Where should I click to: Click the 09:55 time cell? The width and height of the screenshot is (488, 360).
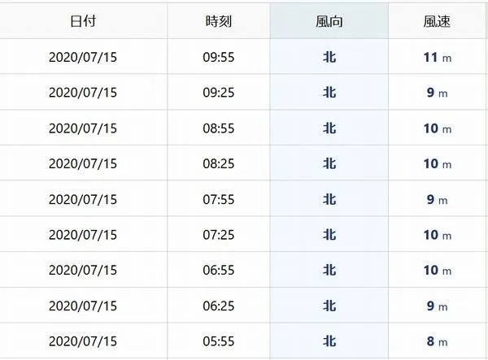tap(219, 57)
